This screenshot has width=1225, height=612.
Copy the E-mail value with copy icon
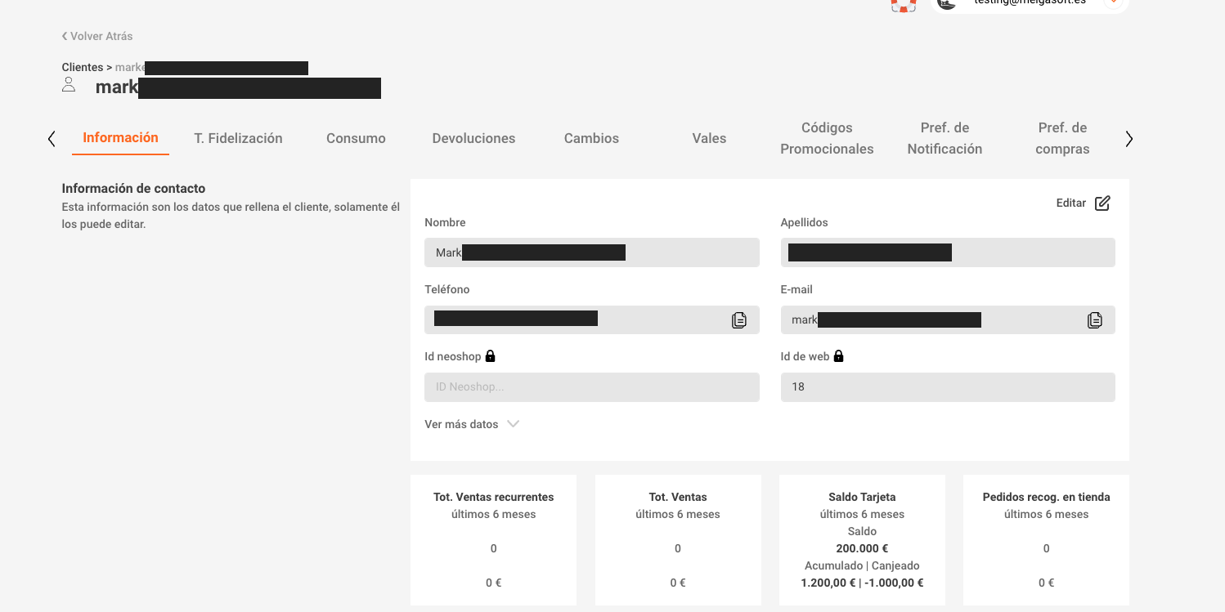tap(1094, 320)
